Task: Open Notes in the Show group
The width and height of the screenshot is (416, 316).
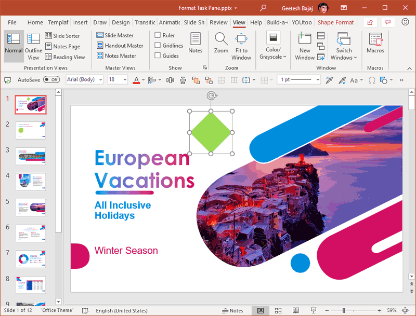Action: click(196, 43)
